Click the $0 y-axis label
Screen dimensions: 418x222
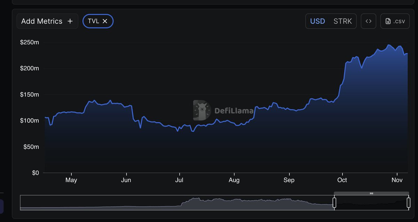(x=35, y=173)
